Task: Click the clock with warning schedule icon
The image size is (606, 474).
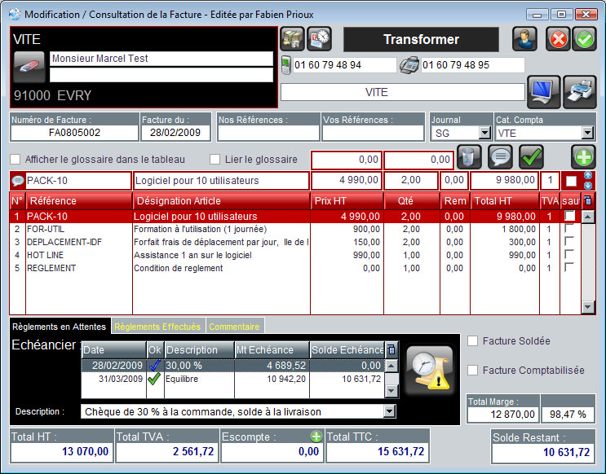Action: point(429,370)
